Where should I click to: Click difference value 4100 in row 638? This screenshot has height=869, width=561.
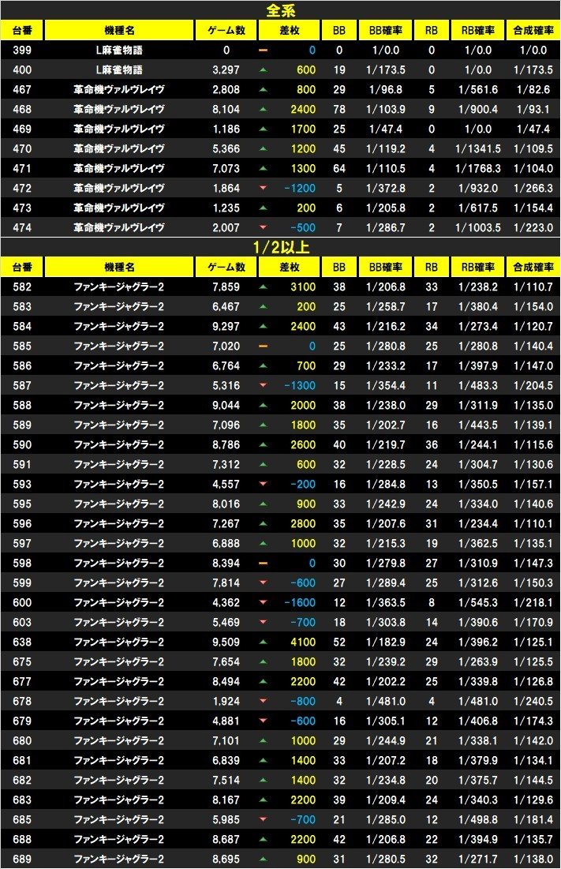(x=303, y=642)
